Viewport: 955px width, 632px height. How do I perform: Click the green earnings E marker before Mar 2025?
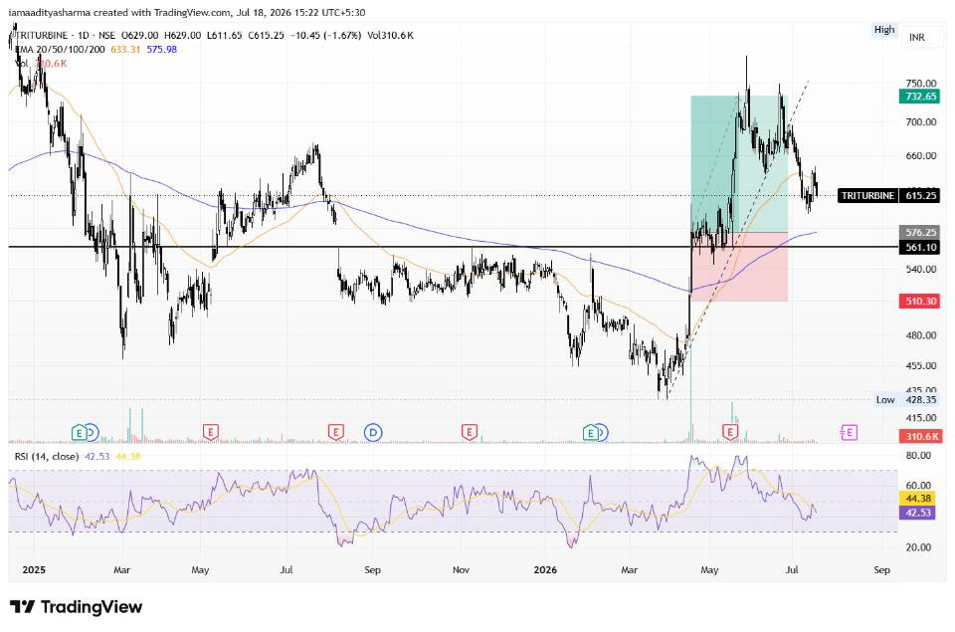click(x=79, y=433)
